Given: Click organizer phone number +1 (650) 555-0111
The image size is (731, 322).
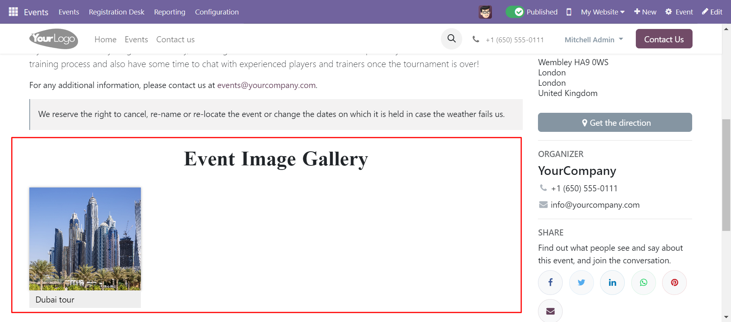Looking at the screenshot, I should click(584, 188).
